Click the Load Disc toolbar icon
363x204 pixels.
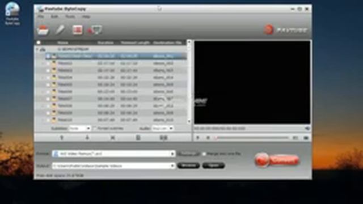coord(43,30)
